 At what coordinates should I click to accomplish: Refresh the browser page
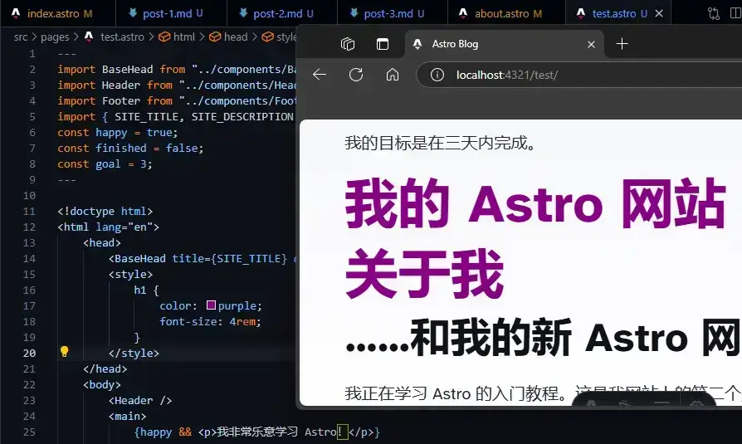coord(356,75)
